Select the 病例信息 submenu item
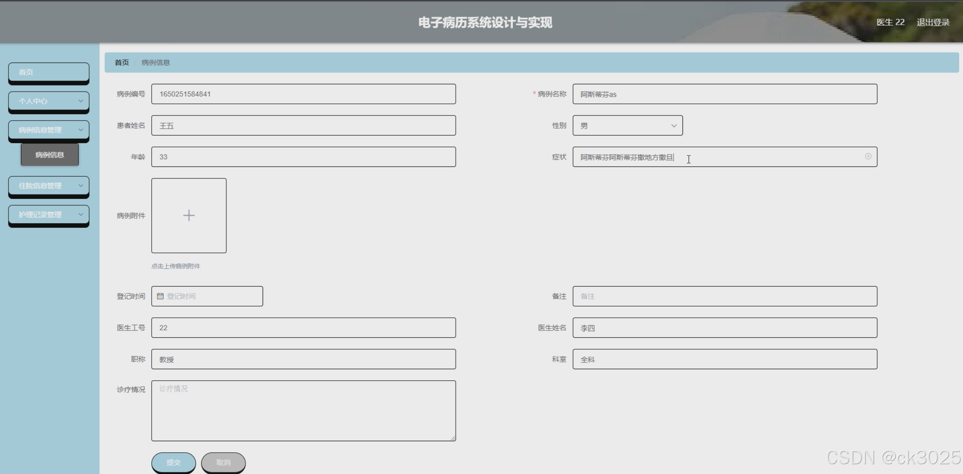This screenshot has width=963, height=474. [50, 155]
